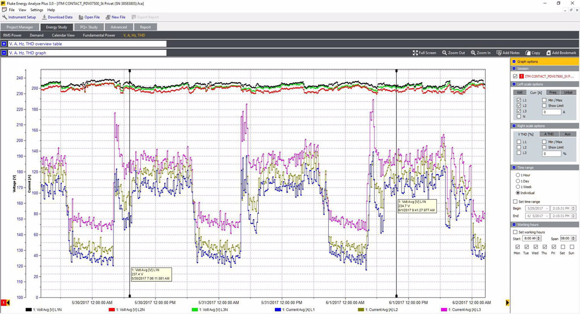Switch to the PQ+ Study tab

pos(89,27)
